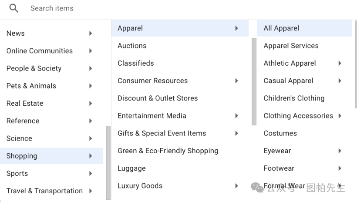This screenshot has width=357, height=202.
Task: Expand the Eyewear submenu arrow
Action: pos(340,151)
